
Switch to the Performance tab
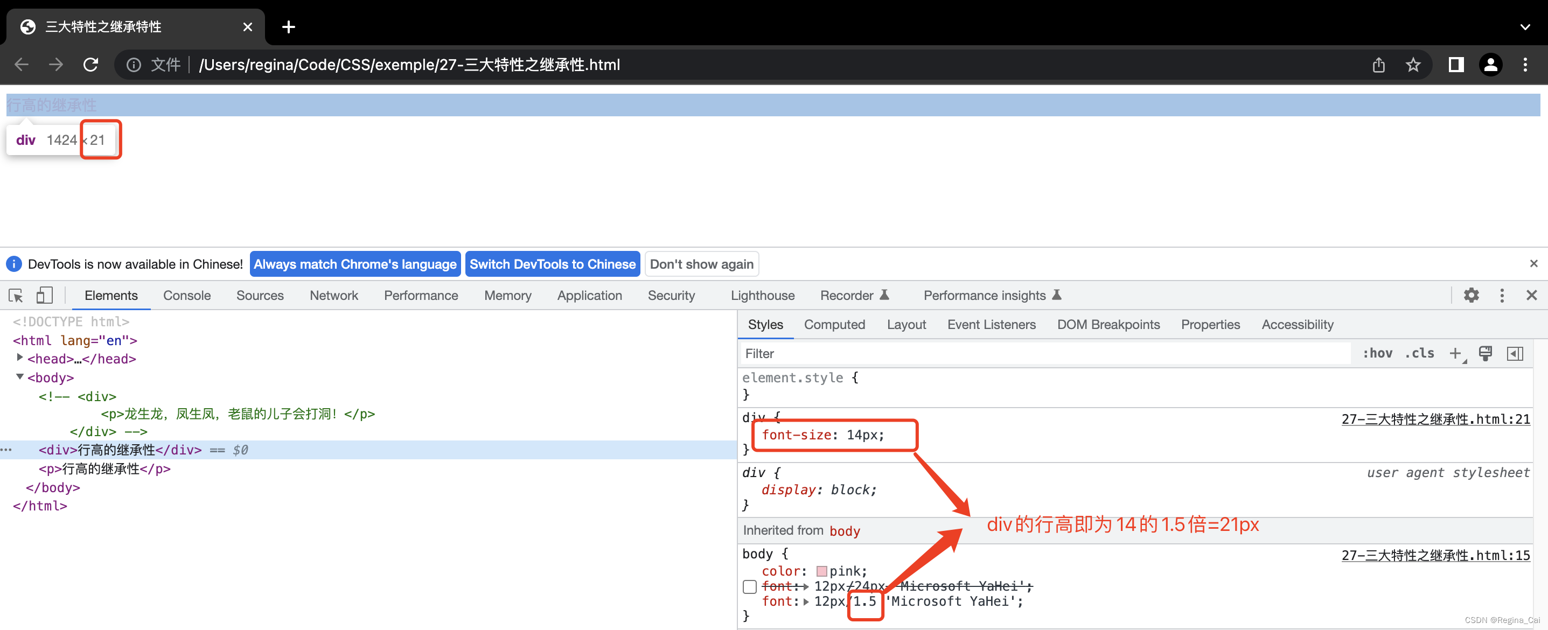click(x=421, y=296)
